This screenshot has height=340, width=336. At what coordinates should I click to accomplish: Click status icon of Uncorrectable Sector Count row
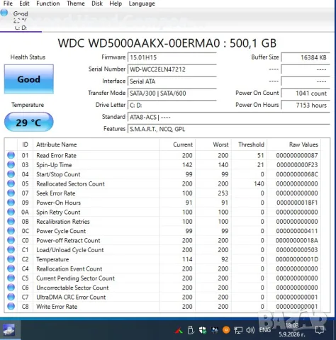pos(11,288)
